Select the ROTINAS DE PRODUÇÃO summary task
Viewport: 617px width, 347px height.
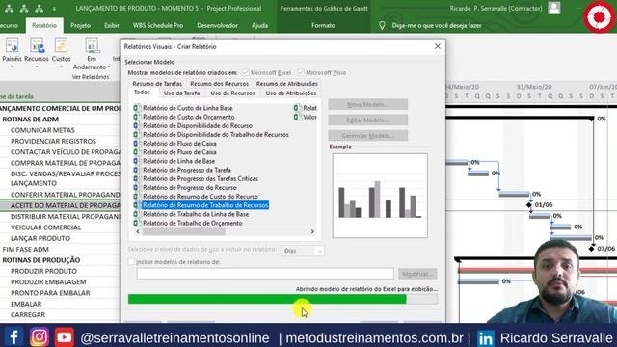[41, 260]
